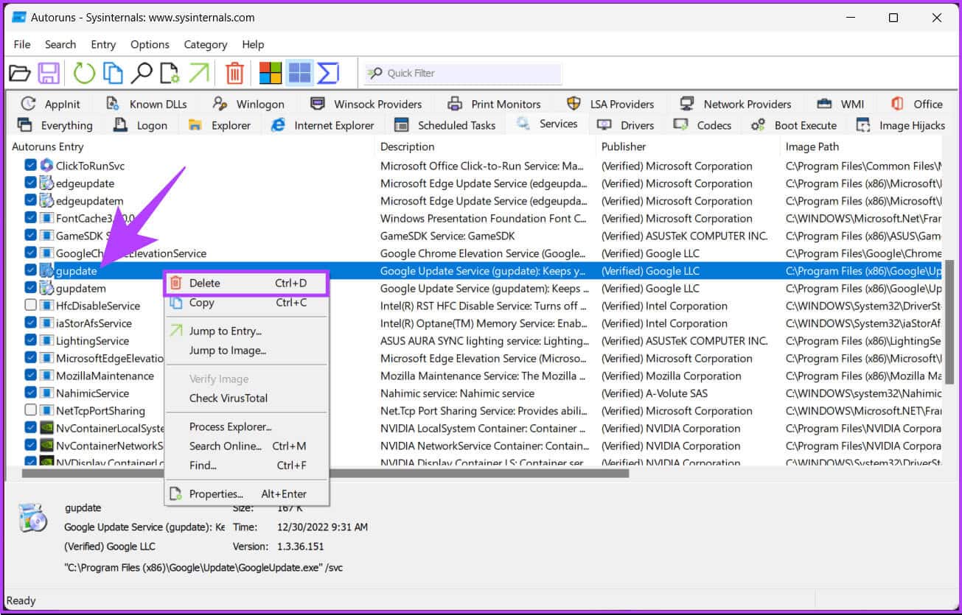Open the File menu
Image resolution: width=962 pixels, height=615 pixels.
coord(22,44)
